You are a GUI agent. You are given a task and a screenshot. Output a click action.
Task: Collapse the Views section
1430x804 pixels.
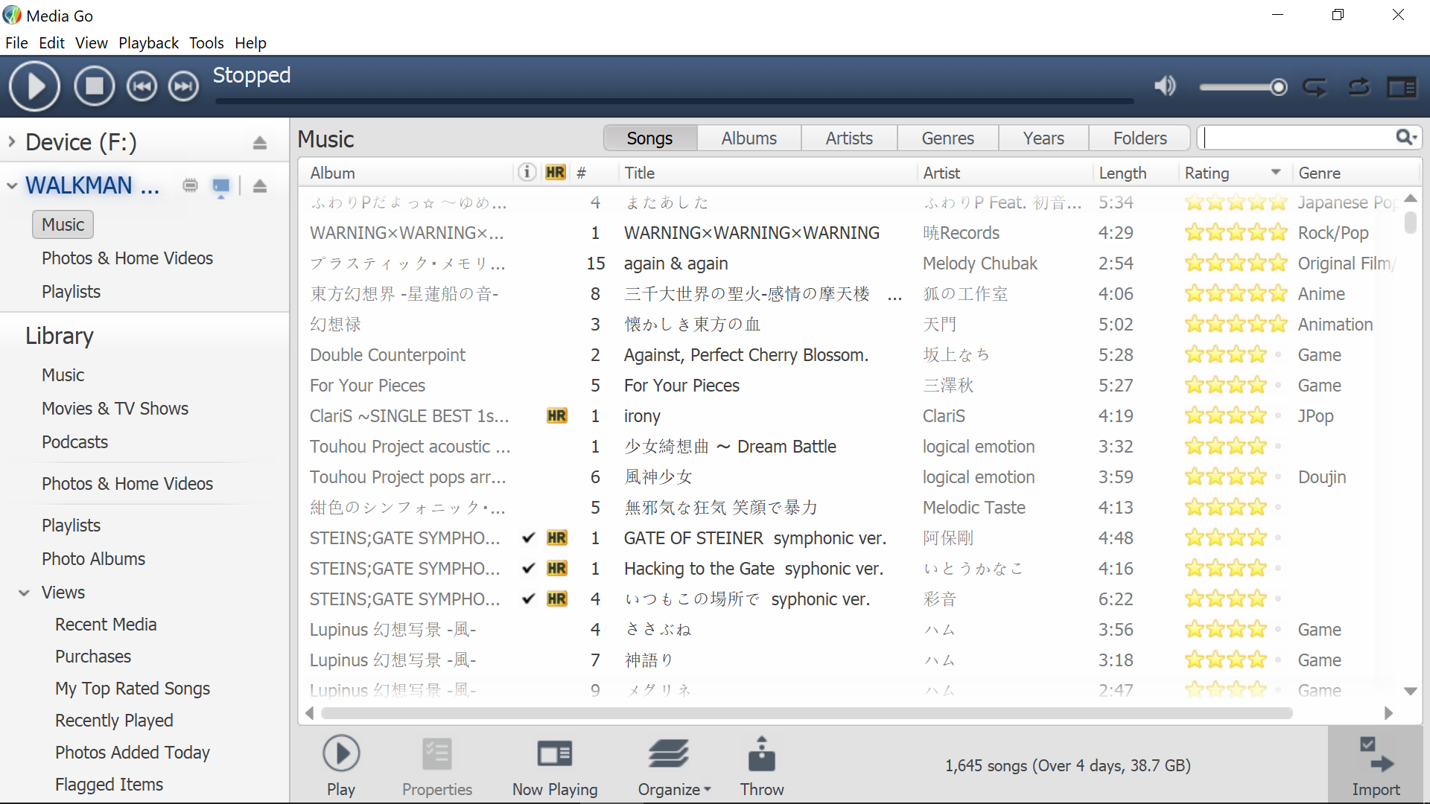click(x=25, y=593)
